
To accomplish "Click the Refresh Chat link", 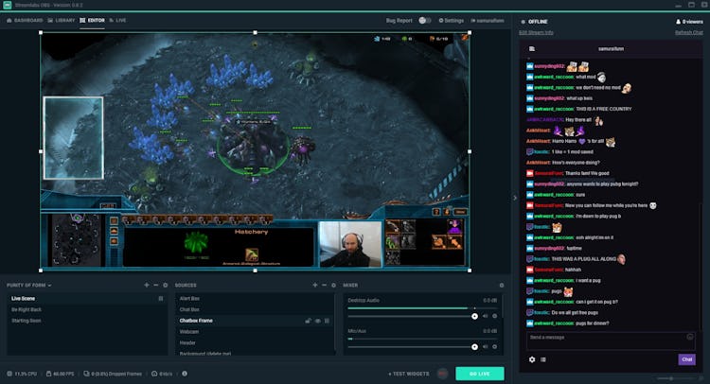I will click(x=689, y=32).
